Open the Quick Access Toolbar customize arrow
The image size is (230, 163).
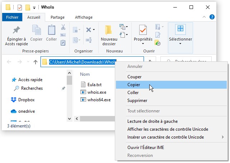coord(34,8)
